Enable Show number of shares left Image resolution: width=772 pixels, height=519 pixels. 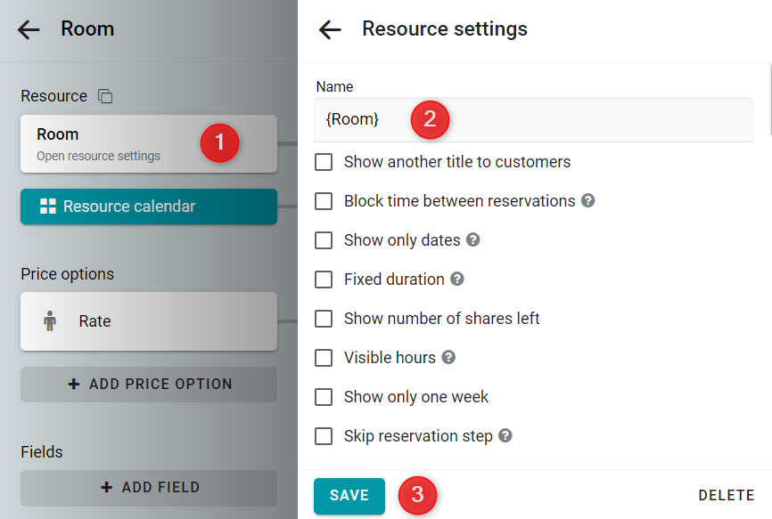(x=324, y=319)
